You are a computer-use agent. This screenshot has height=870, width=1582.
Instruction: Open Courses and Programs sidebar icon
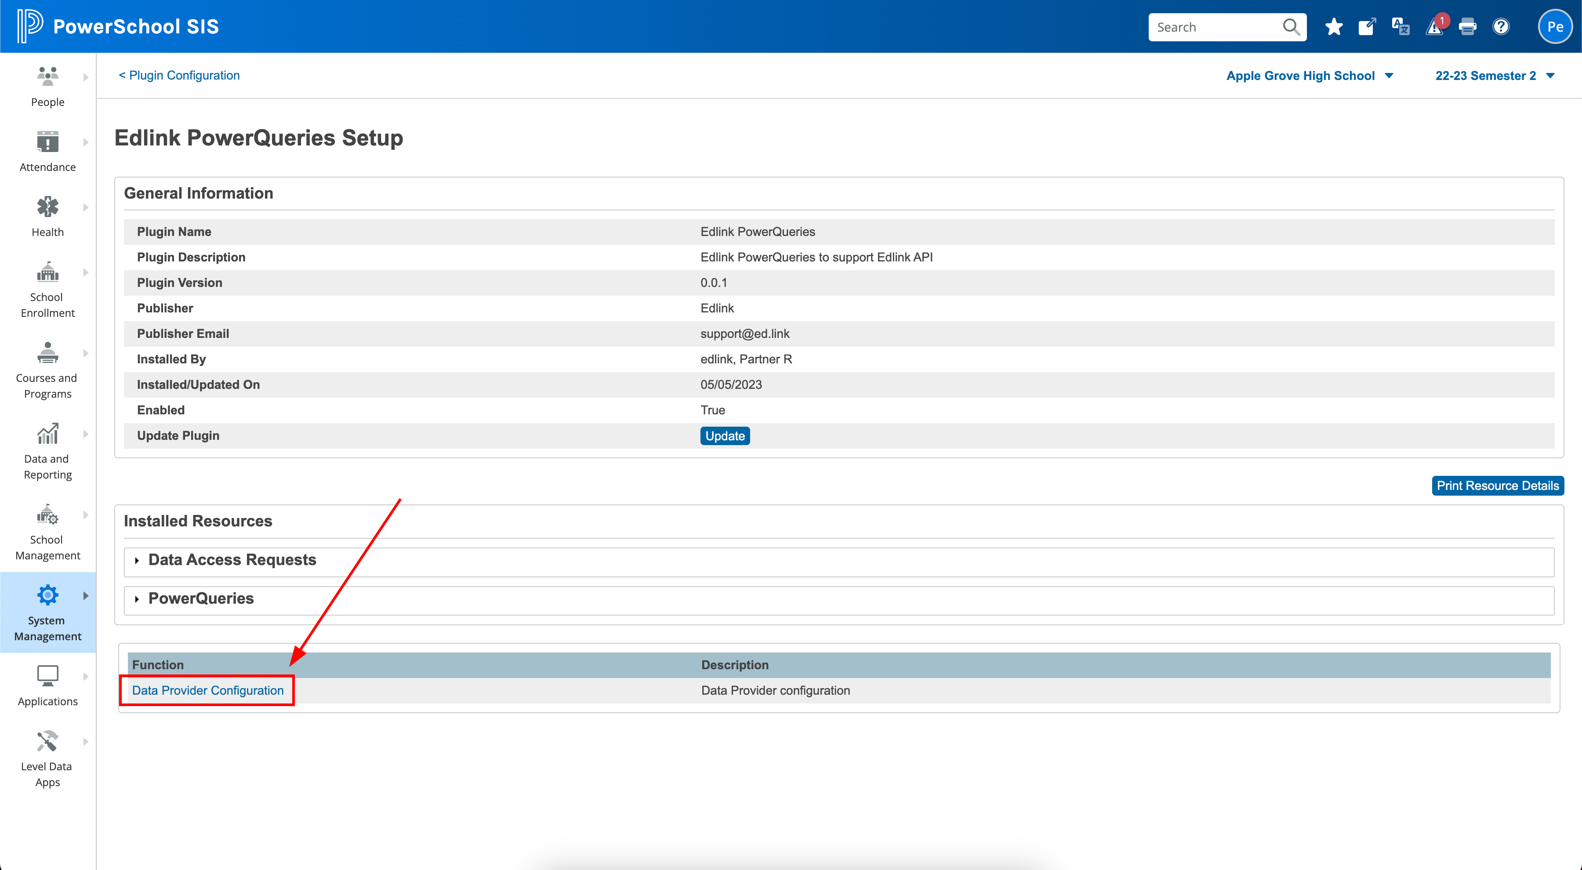47,352
